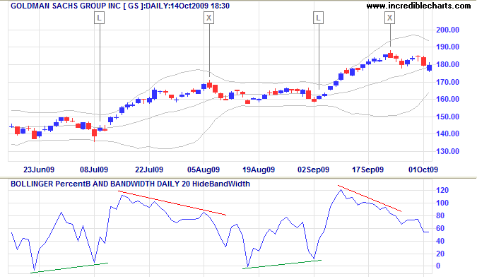Image resolution: width=477 pixels, height=279 pixels.
Task: Click the 08Jul09 date label
Action: 94,170
